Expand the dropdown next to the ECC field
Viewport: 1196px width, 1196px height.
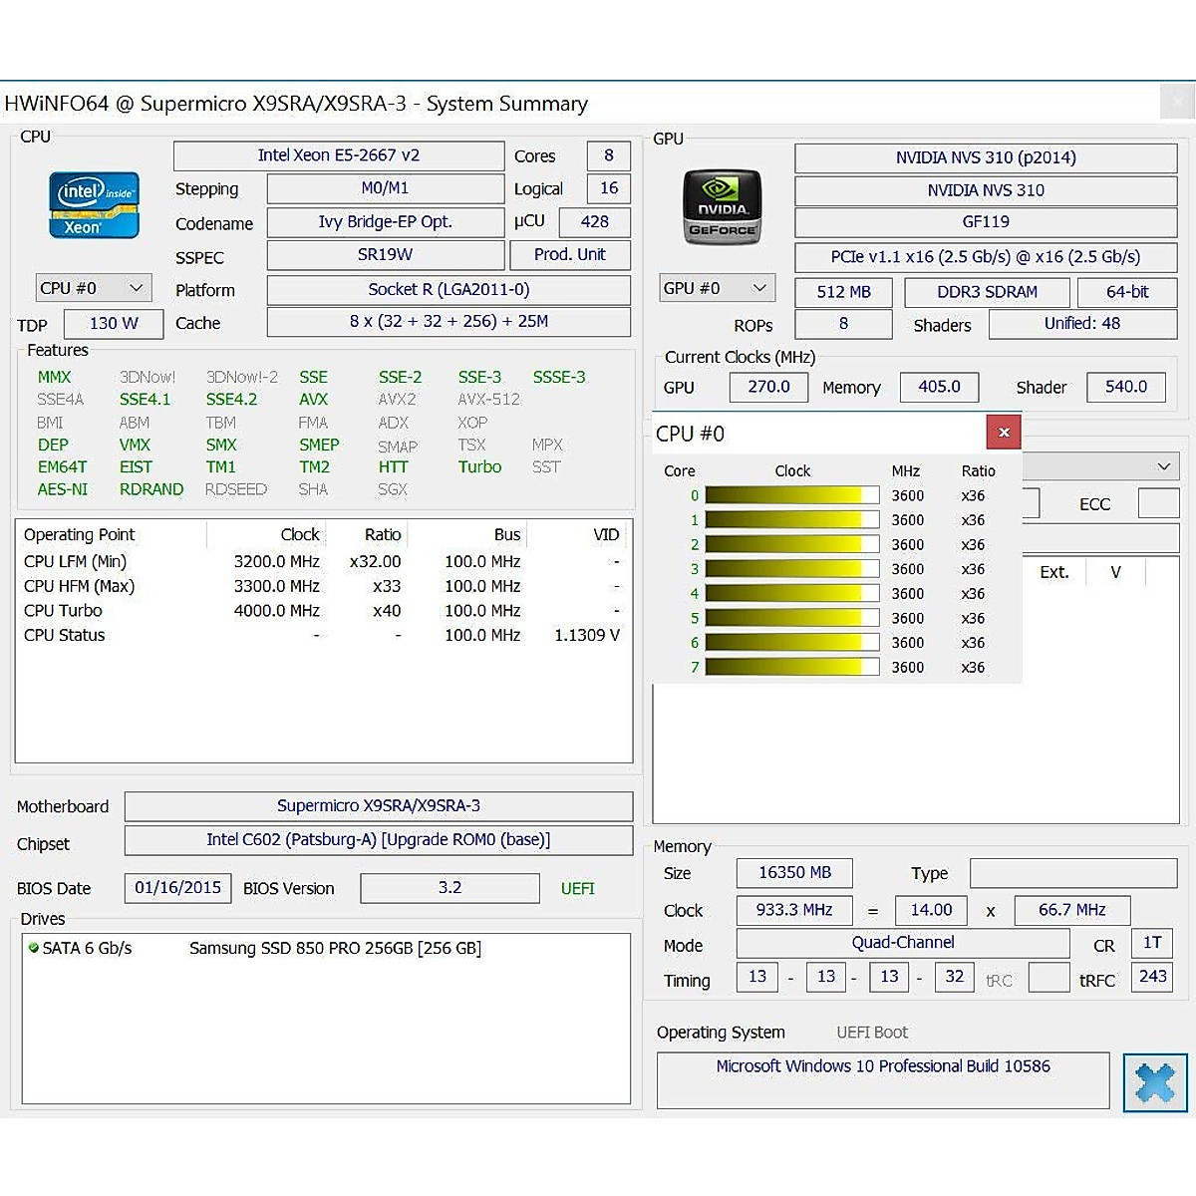pos(1163,465)
